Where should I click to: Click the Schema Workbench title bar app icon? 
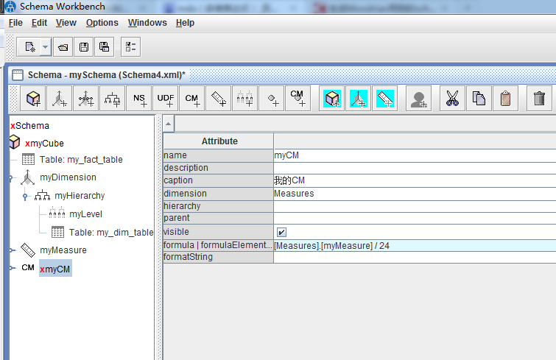[x=10, y=7]
